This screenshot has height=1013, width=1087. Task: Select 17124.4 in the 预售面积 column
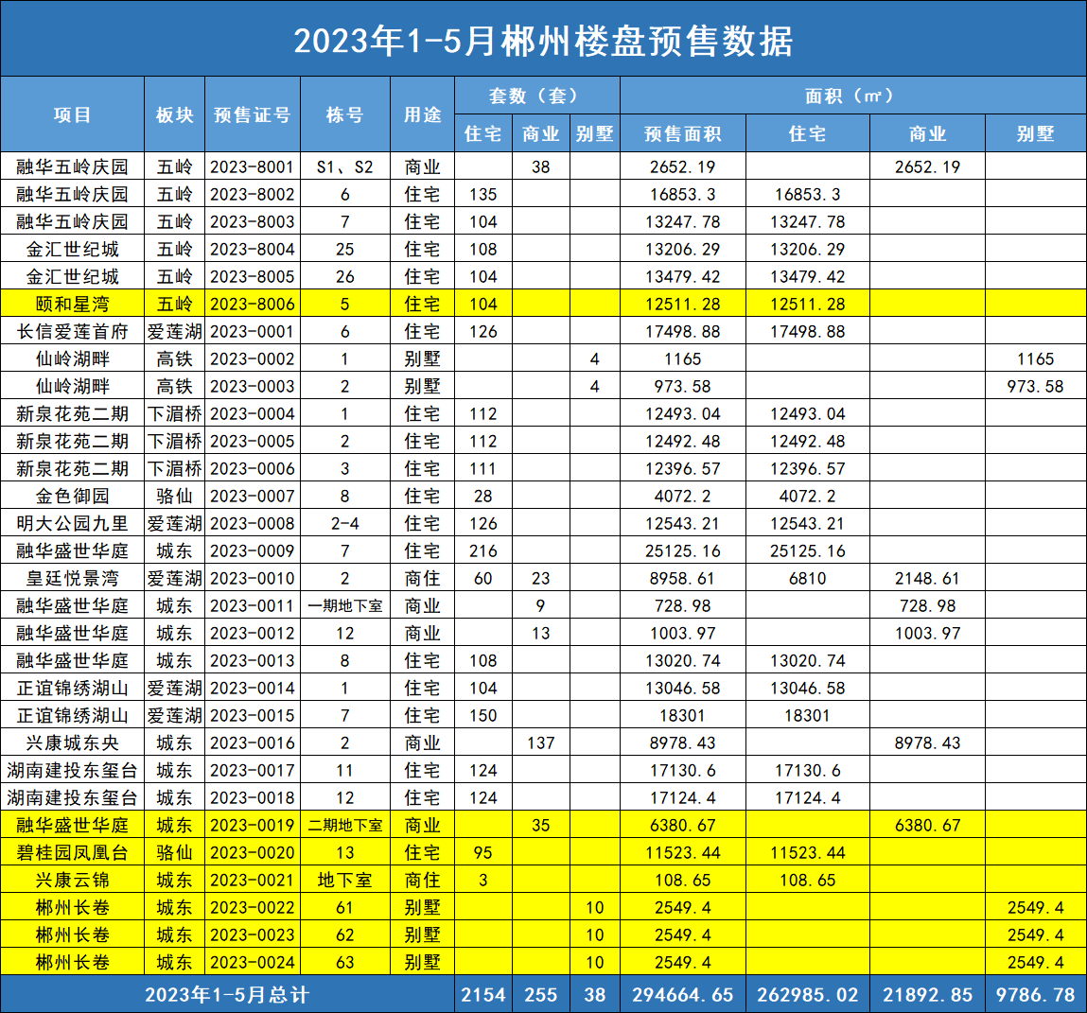click(x=683, y=798)
